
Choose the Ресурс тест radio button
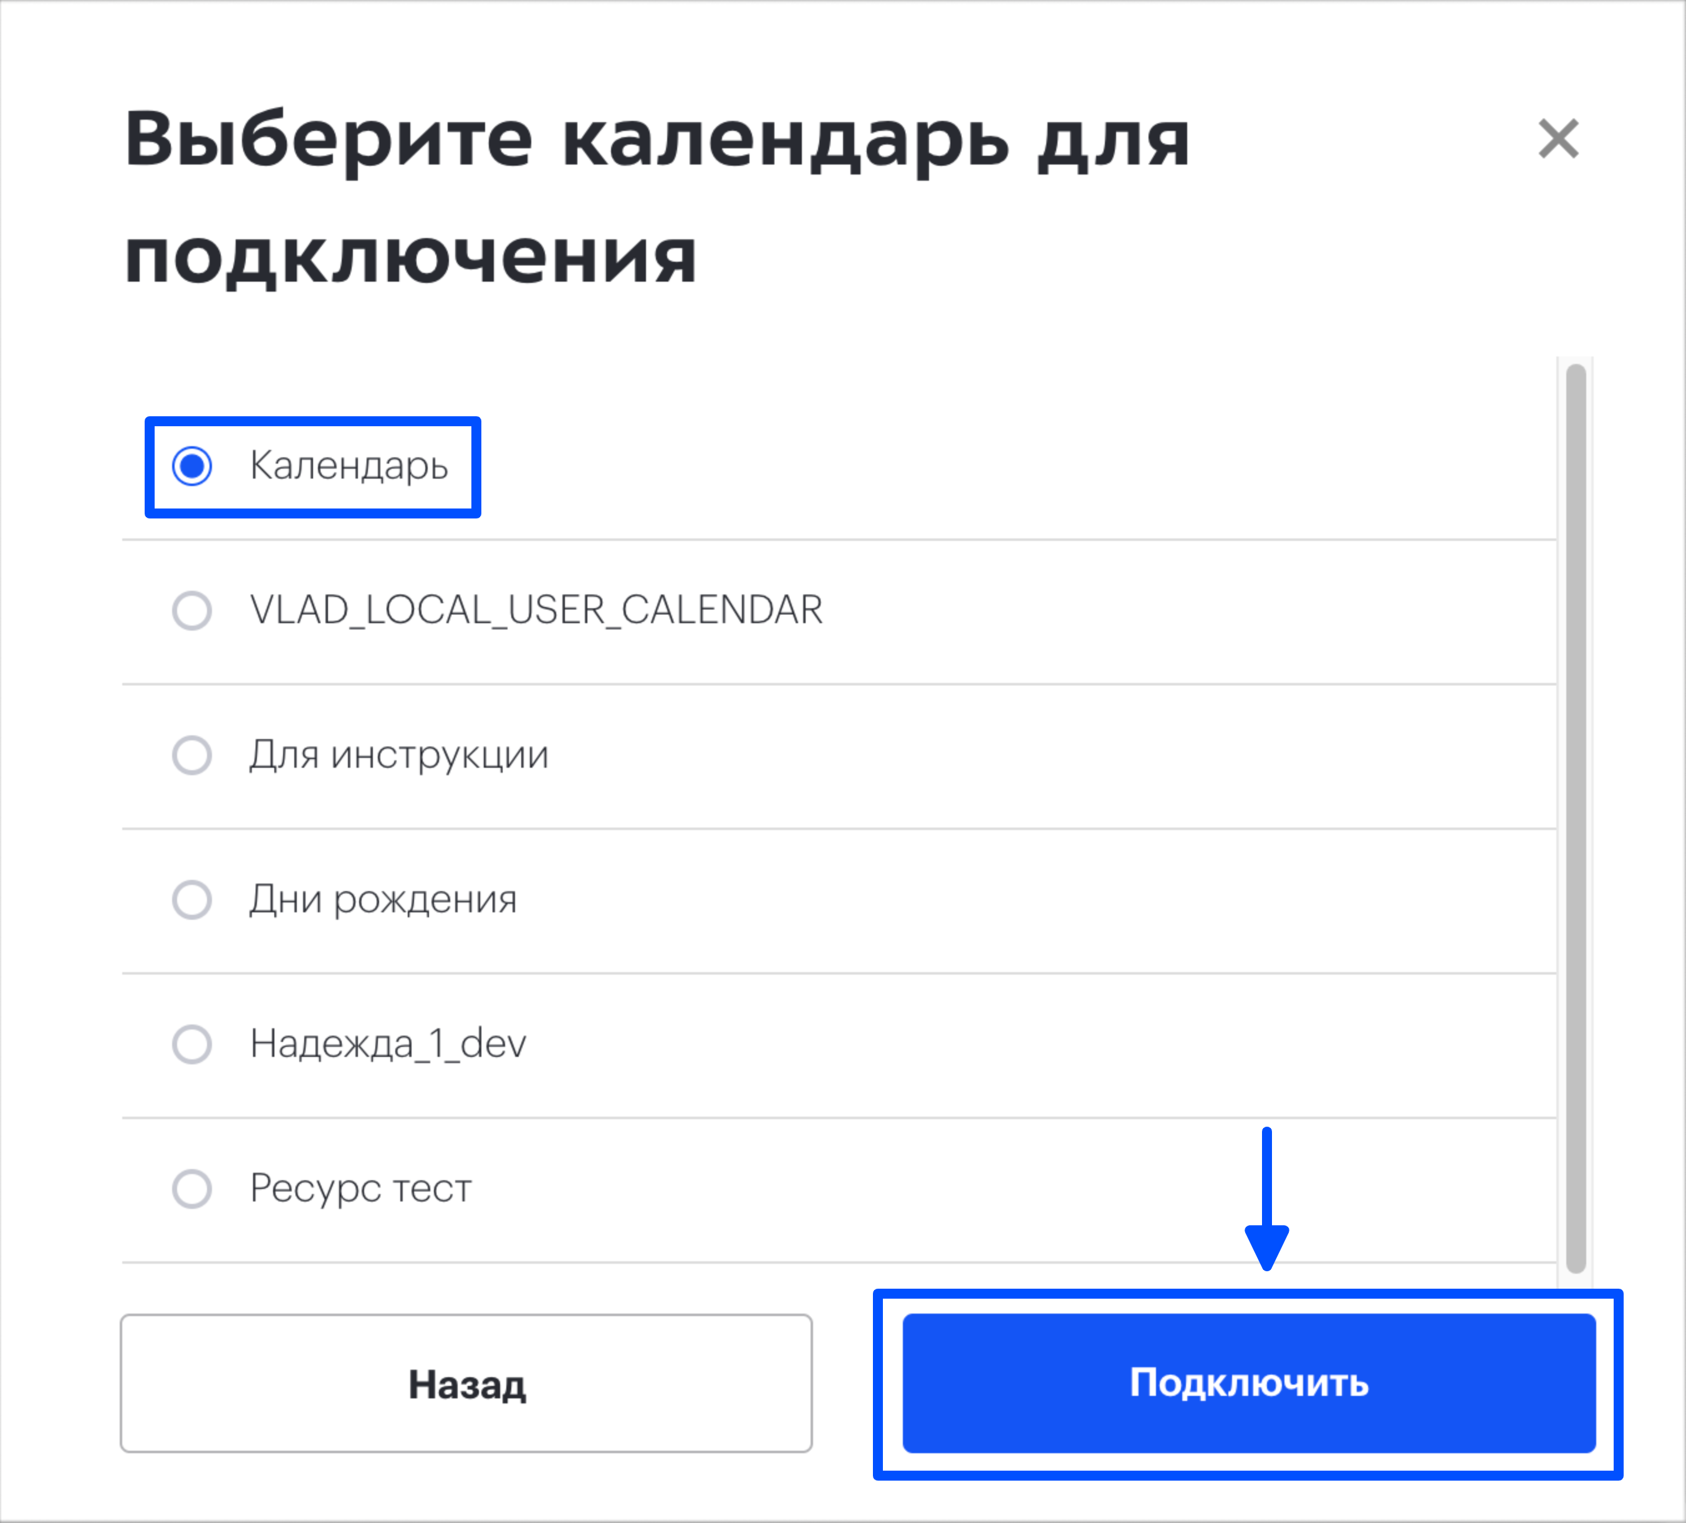tap(192, 1188)
